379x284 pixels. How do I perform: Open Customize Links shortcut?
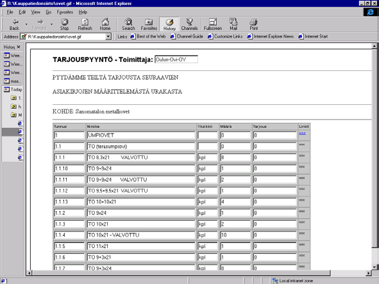(225, 36)
